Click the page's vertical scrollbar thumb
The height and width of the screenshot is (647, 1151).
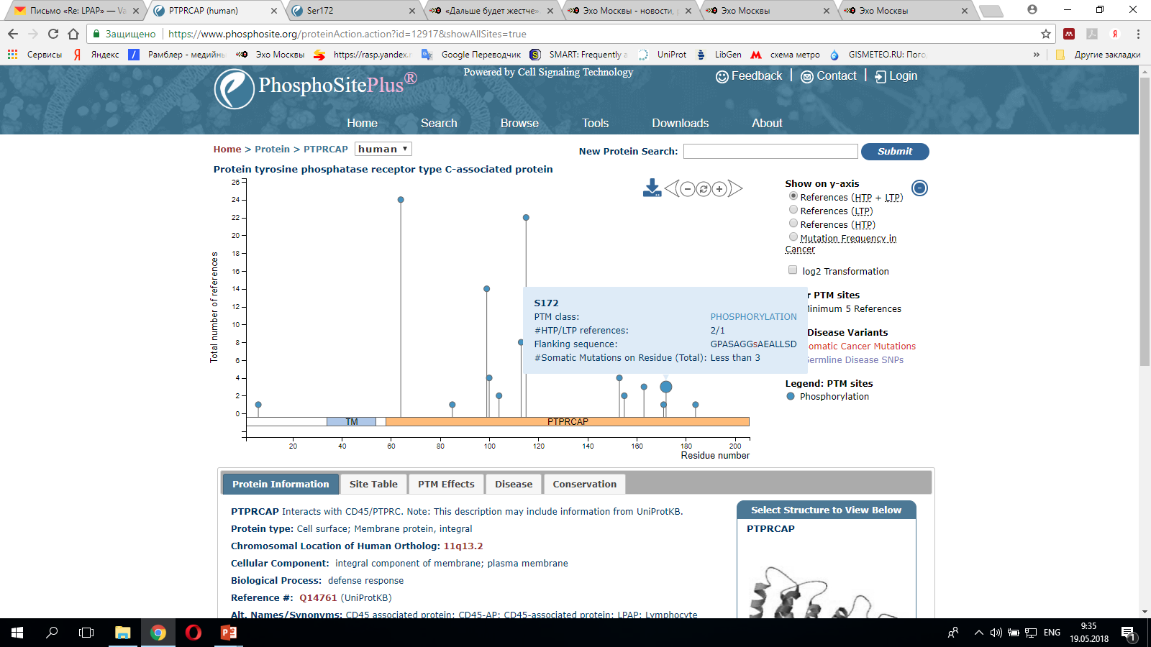coord(1145,216)
